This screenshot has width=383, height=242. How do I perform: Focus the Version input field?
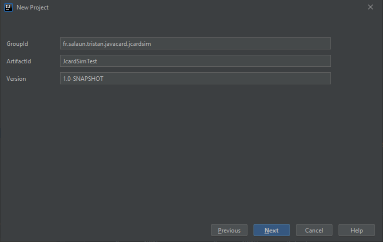(x=195, y=78)
